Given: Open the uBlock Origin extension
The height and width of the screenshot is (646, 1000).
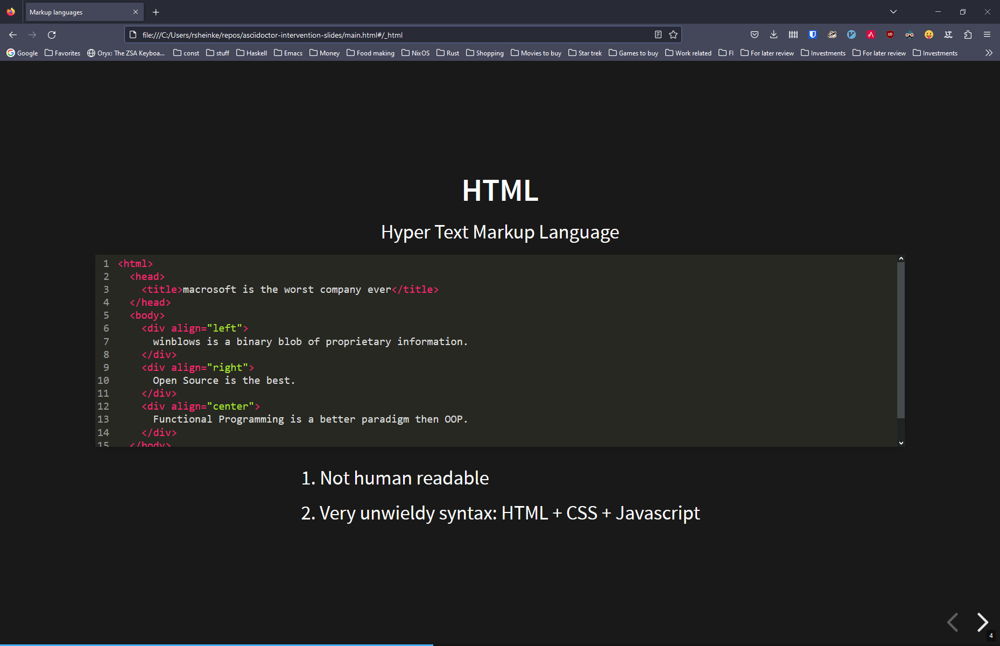Looking at the screenshot, I should click(890, 34).
